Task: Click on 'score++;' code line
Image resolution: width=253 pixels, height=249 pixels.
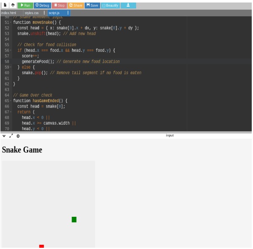Action: click(31, 56)
